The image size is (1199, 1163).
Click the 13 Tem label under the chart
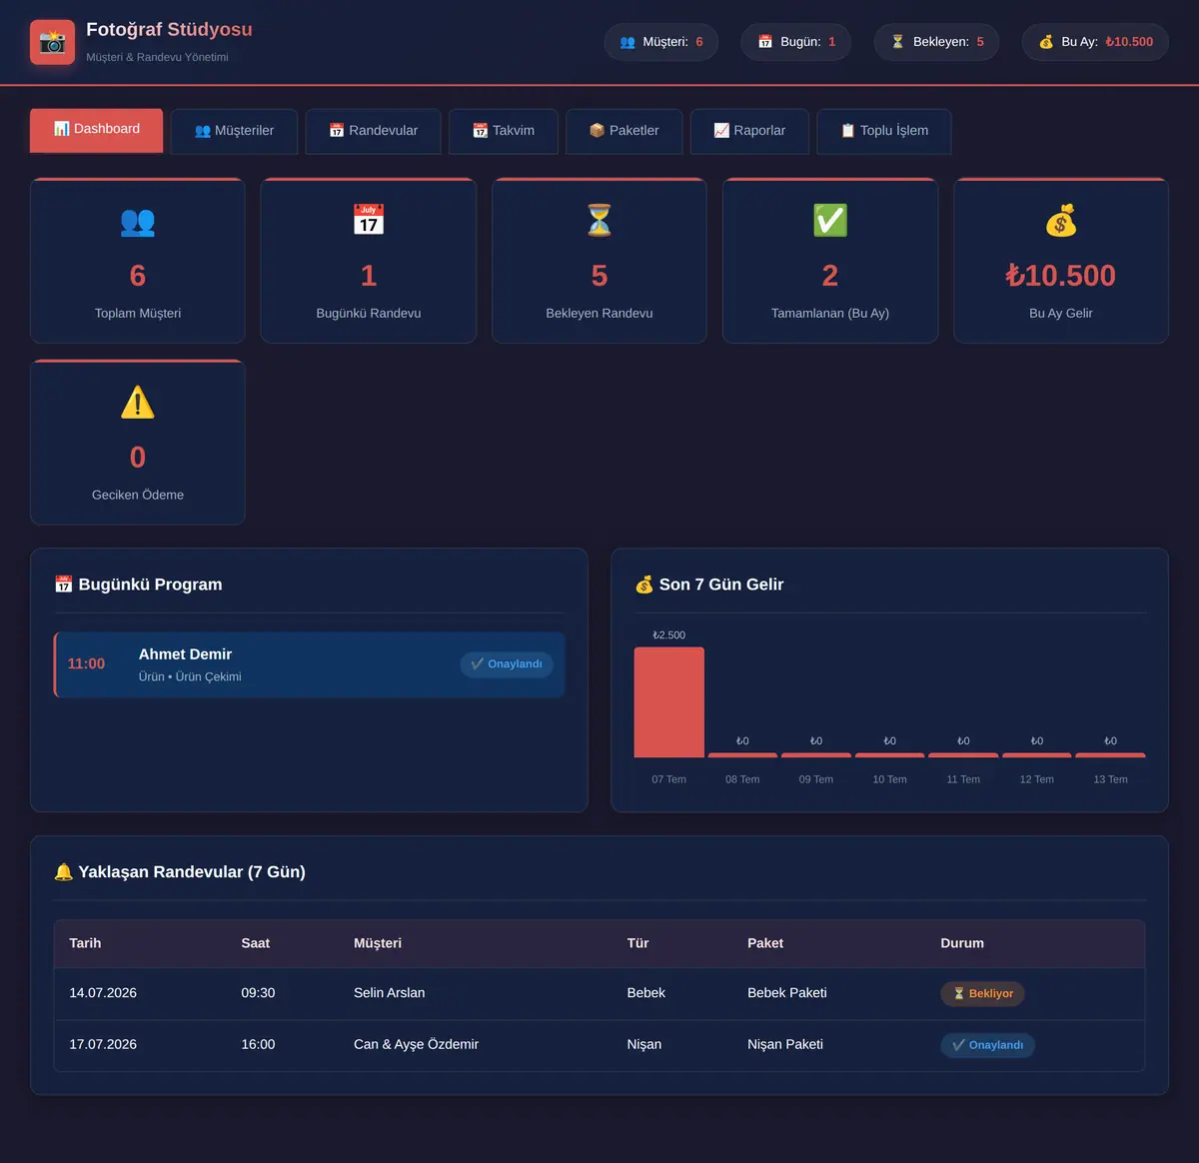(x=1110, y=779)
